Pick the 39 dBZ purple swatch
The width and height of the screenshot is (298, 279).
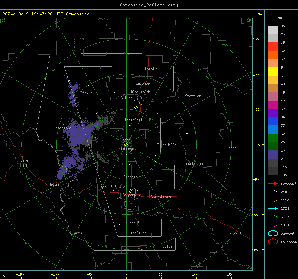coord(273,113)
